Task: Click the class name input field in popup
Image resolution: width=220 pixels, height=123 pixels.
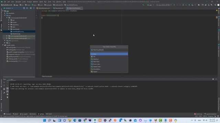Action: 109,50
